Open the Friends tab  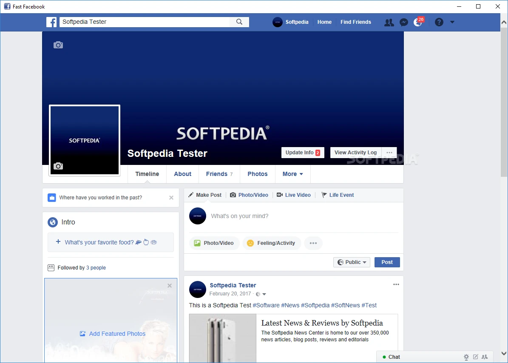click(x=219, y=174)
